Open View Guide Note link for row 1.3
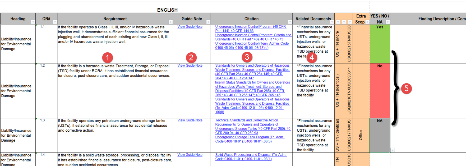The height and width of the screenshot is (166, 466). pyautogui.click(x=190, y=120)
